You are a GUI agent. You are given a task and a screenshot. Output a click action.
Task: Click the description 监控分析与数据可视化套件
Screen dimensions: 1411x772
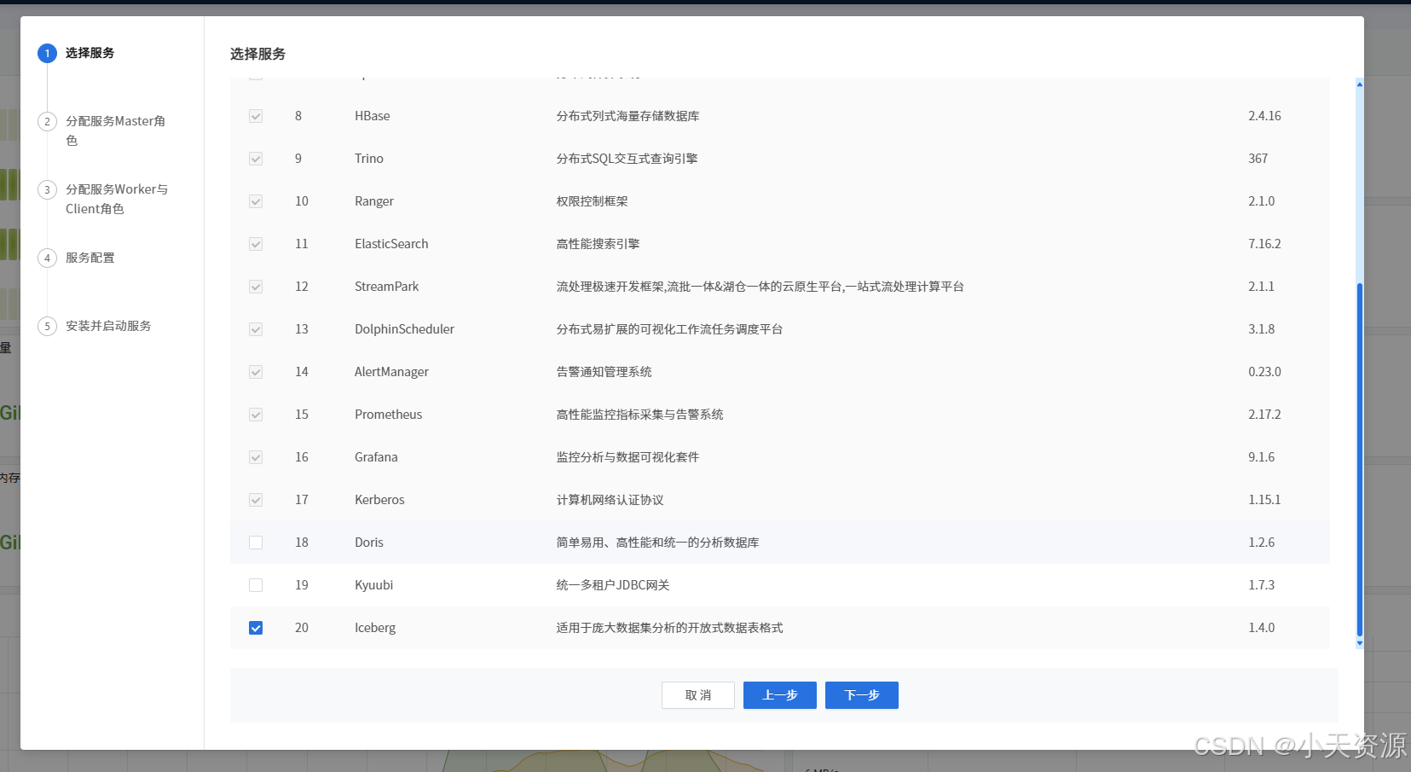pos(627,457)
